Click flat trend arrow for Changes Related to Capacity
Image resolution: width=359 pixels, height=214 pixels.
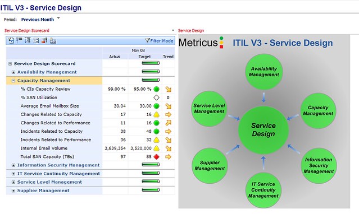tap(169, 114)
